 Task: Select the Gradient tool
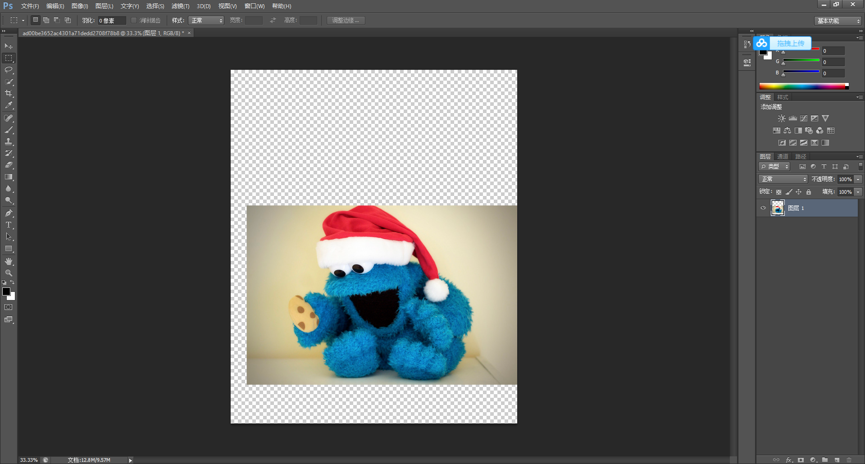tap(9, 177)
